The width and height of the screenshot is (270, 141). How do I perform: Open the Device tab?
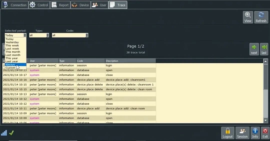[x=80, y=5]
